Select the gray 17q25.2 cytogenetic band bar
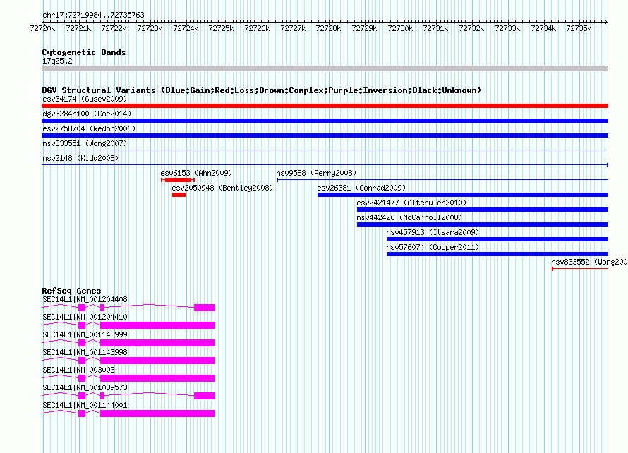Image resolution: width=628 pixels, height=453 pixels. point(325,68)
